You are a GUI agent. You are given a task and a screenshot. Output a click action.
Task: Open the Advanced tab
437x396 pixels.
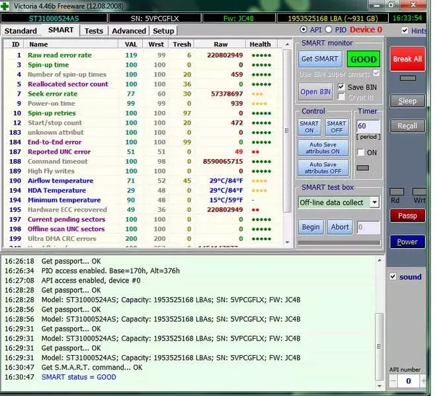[x=129, y=30]
